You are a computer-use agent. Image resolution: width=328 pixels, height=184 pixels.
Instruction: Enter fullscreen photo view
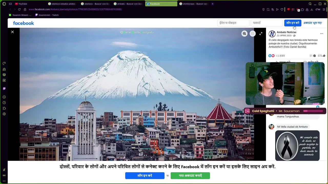tap(261, 33)
